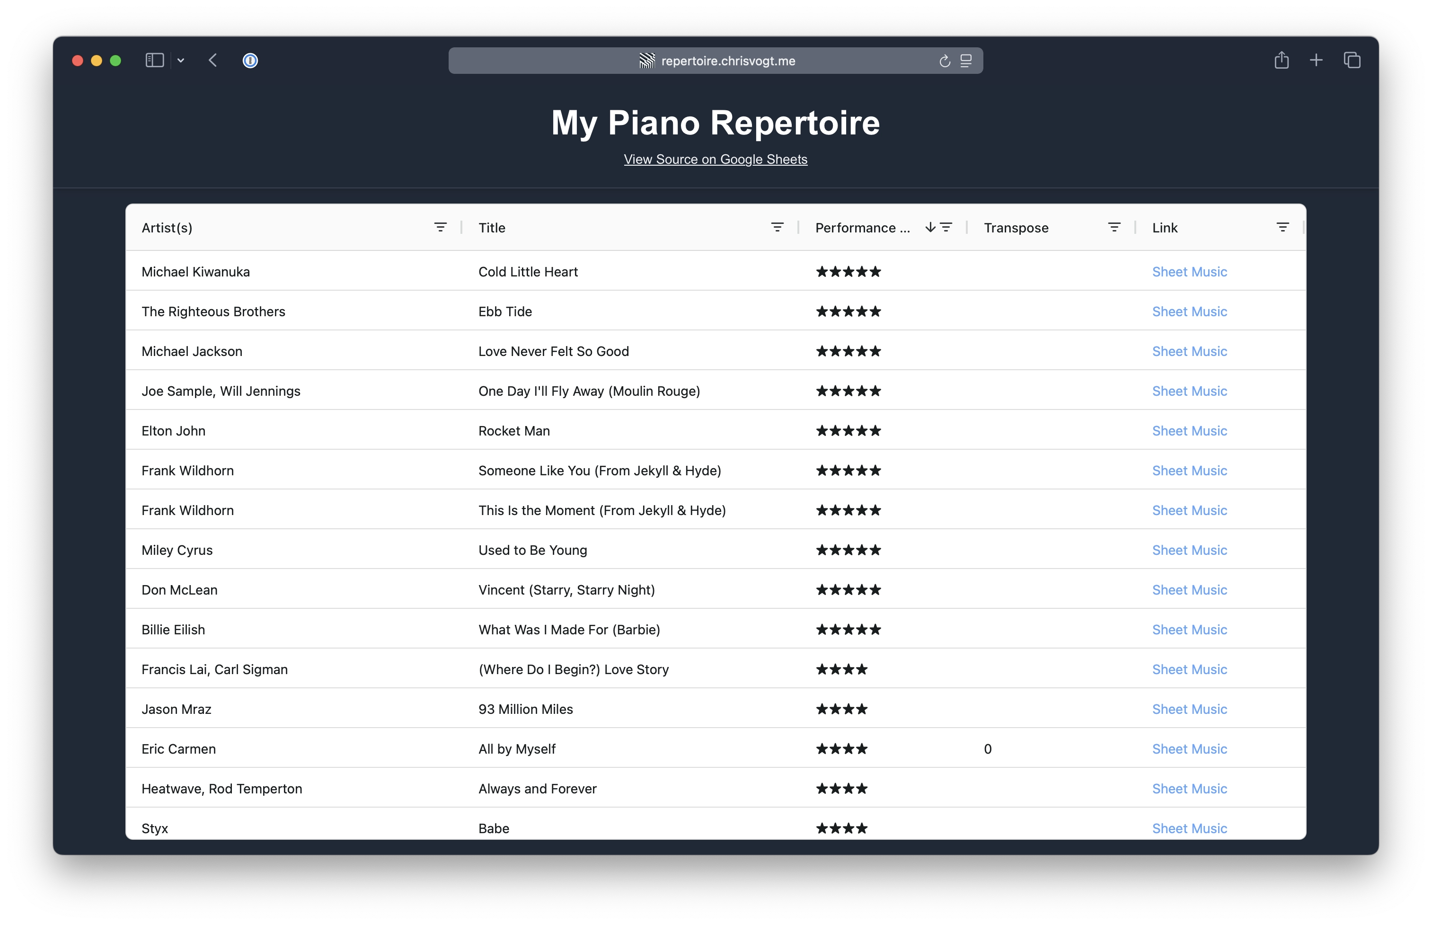Open the Transpose column filter menu
Screen dimensions: 1432x925
point(1114,227)
